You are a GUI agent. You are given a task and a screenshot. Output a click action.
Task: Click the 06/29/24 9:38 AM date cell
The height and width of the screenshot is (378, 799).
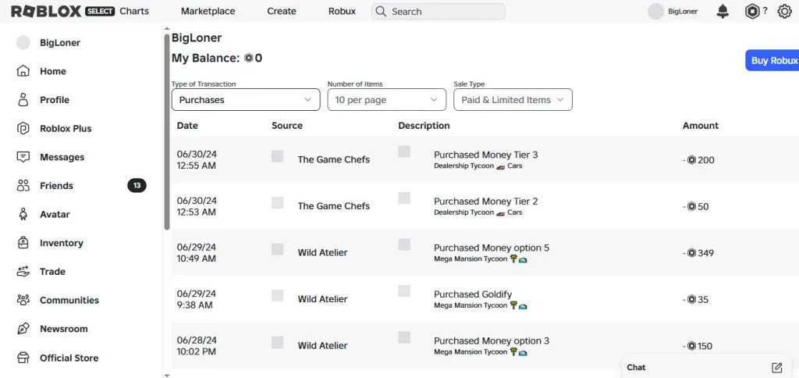pos(196,299)
